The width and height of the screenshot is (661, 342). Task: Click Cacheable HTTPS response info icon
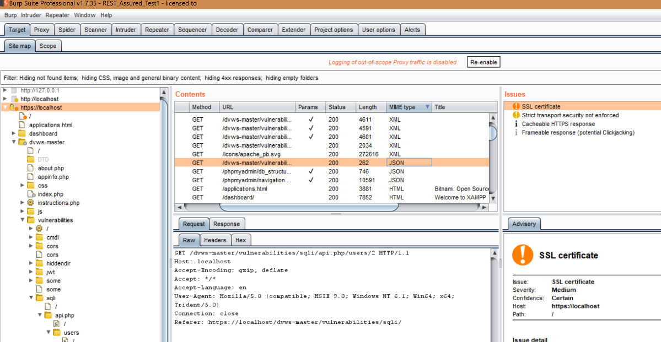516,124
